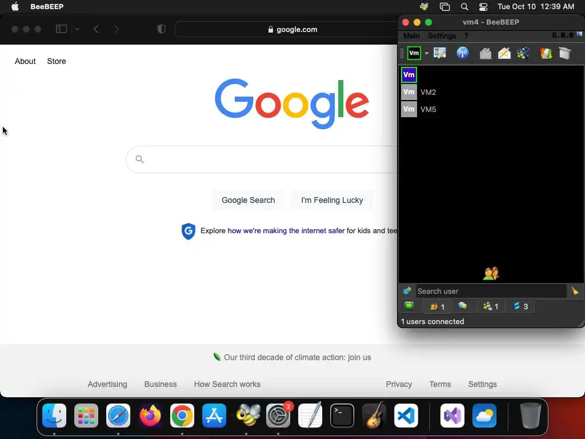585x439 pixels.
Task: Select user VM5 in the user list
Action: (x=491, y=109)
